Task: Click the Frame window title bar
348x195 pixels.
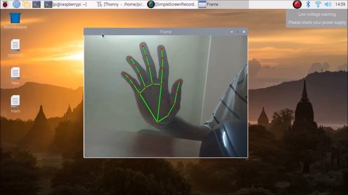Action: (165, 32)
